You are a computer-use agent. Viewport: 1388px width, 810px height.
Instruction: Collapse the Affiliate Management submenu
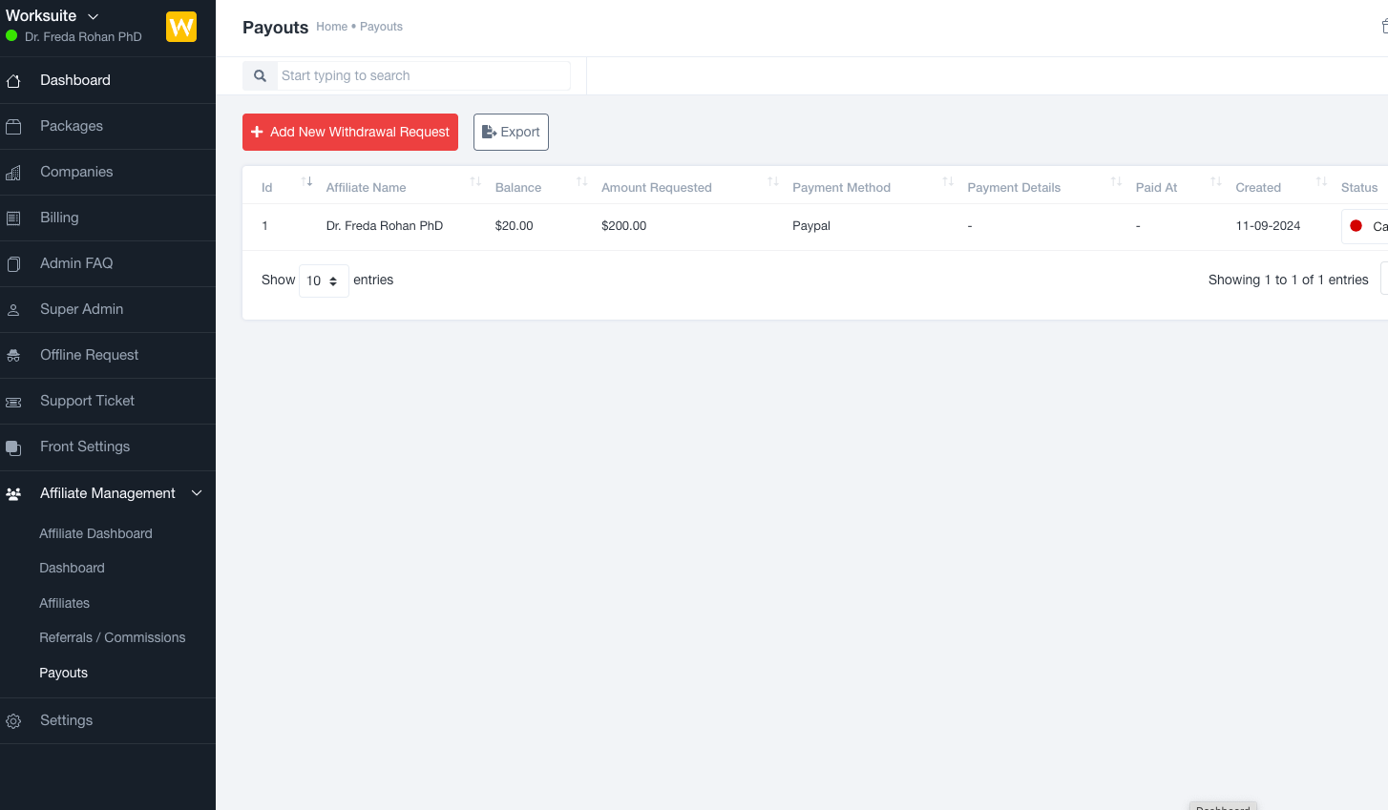pyautogui.click(x=197, y=493)
